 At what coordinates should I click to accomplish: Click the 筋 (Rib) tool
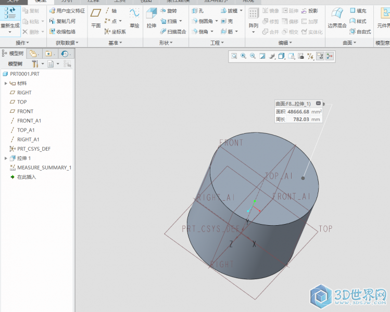227,32
